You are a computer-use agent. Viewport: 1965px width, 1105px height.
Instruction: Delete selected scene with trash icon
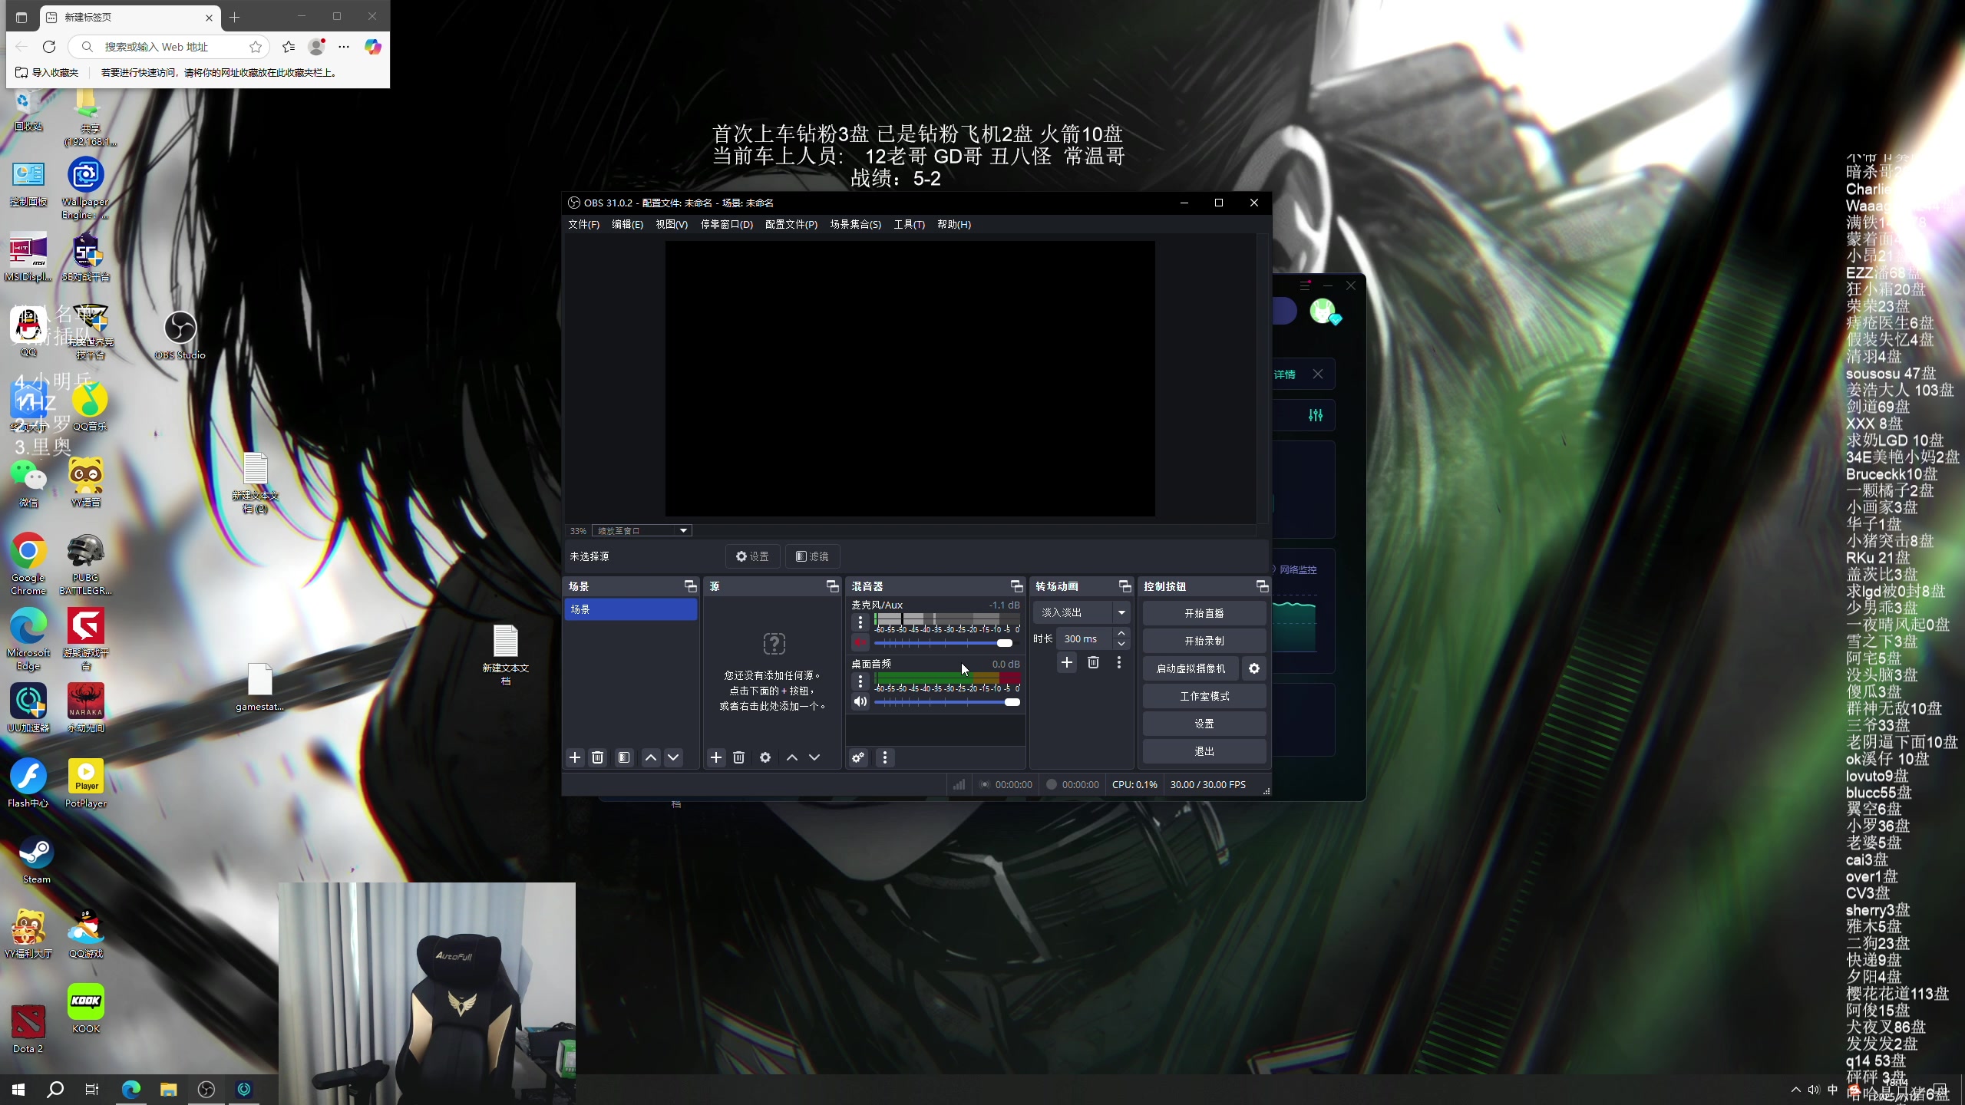tap(598, 757)
